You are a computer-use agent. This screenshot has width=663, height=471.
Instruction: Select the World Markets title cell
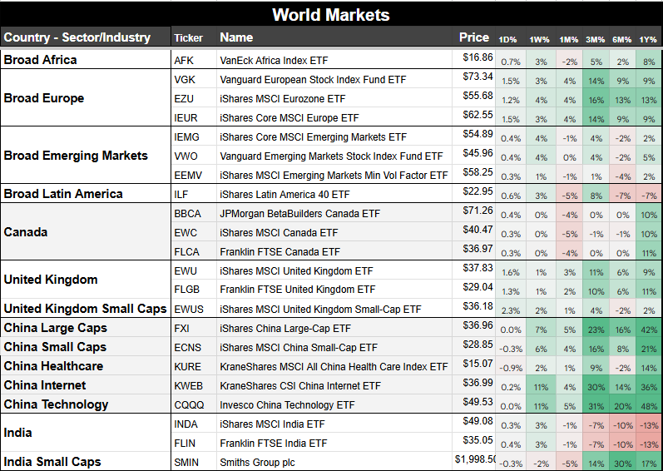click(331, 14)
